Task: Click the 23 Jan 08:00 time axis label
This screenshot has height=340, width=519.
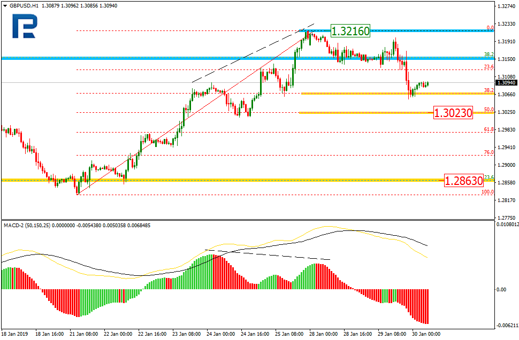Action: [187, 334]
